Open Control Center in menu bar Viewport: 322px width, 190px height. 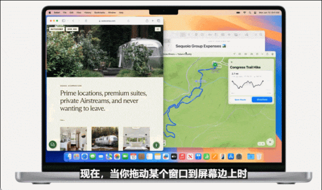(255, 13)
